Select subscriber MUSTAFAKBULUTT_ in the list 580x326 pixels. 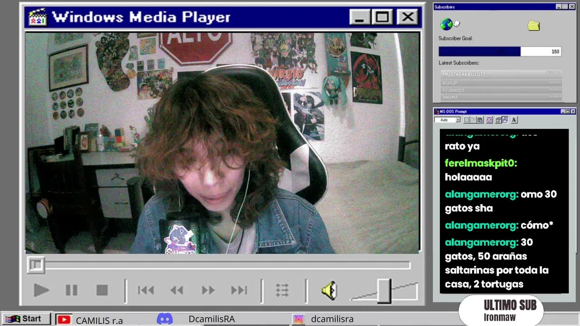point(502,74)
